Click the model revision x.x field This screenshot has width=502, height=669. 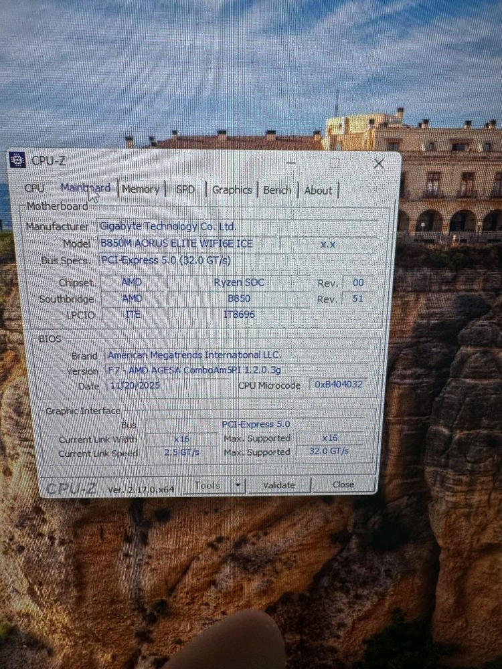tap(328, 244)
